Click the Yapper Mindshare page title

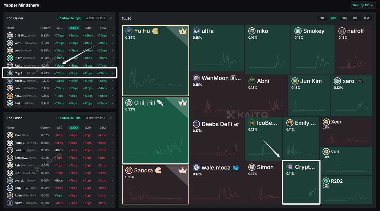click(22, 5)
